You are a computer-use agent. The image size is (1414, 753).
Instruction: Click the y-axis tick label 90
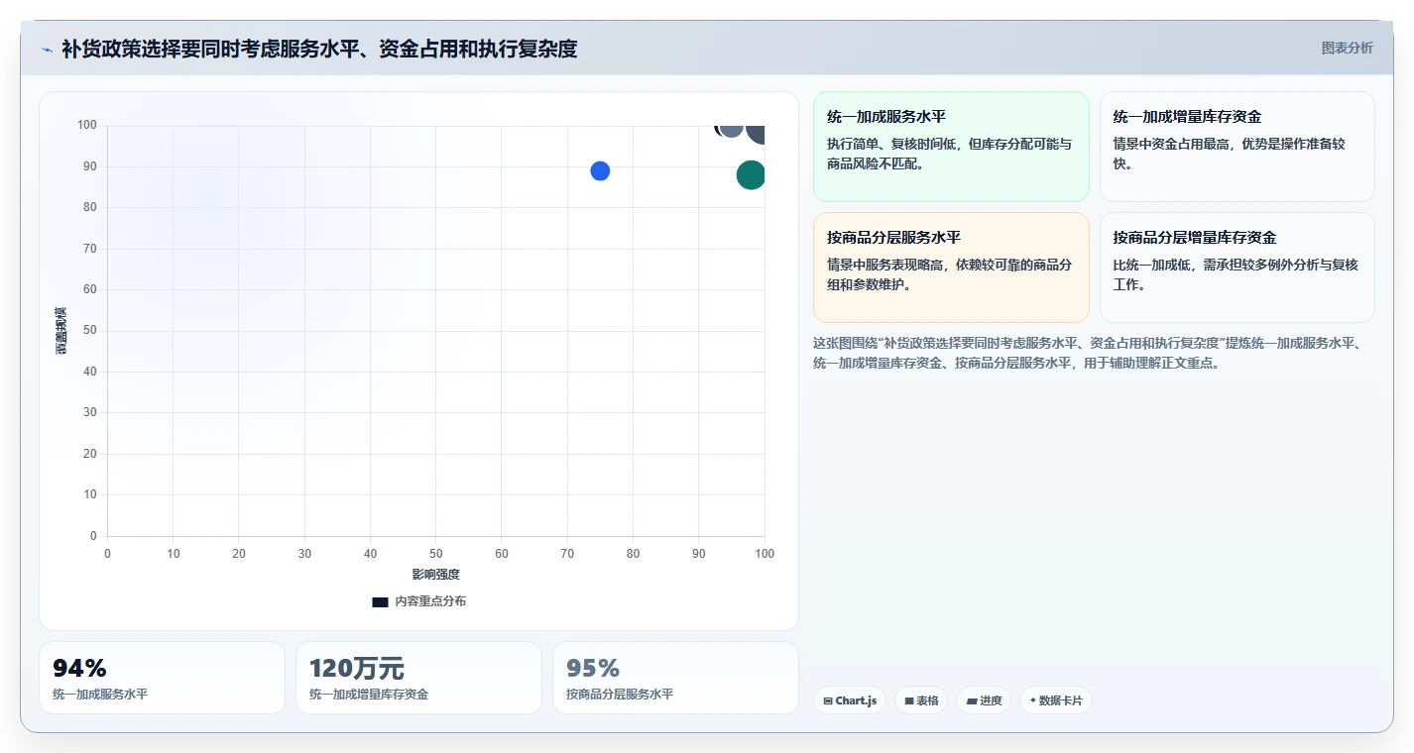click(90, 166)
